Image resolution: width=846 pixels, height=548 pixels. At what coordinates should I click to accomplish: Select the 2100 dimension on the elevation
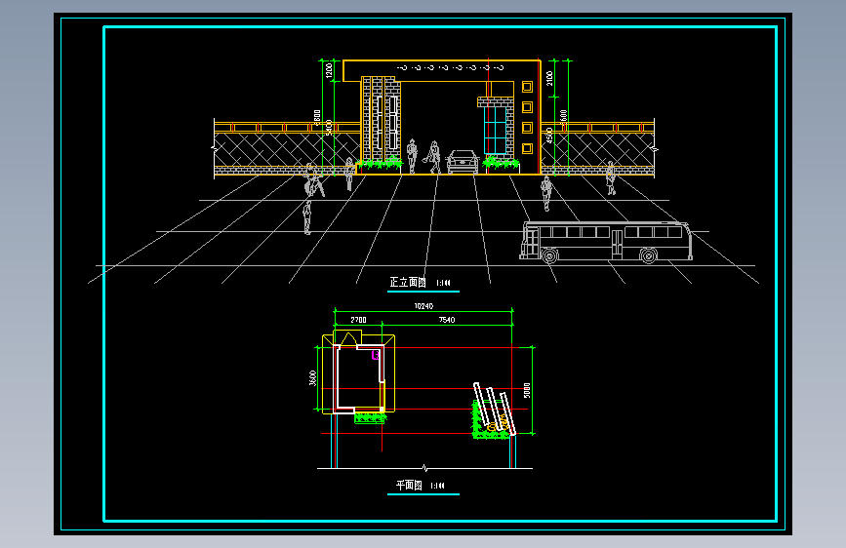549,79
